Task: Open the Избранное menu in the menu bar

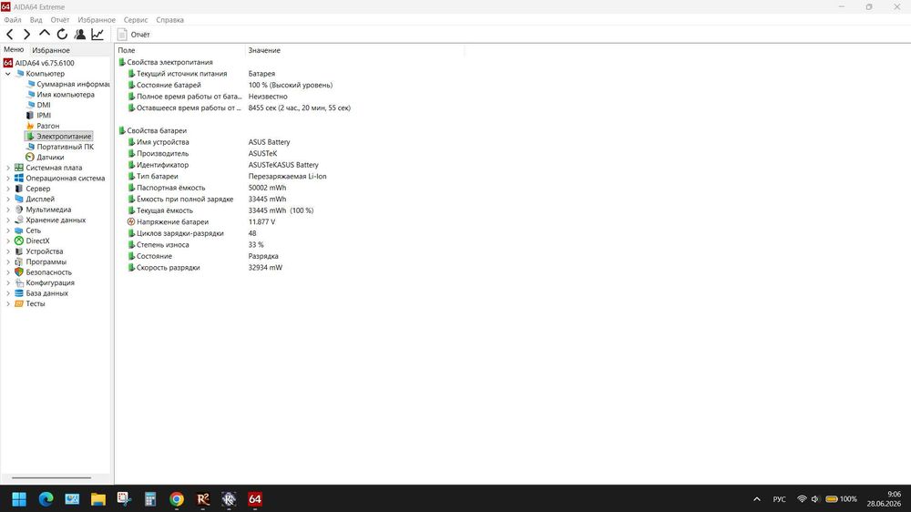Action: (97, 20)
